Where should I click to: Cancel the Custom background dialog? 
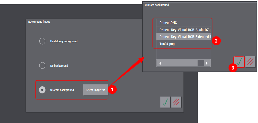(250, 62)
